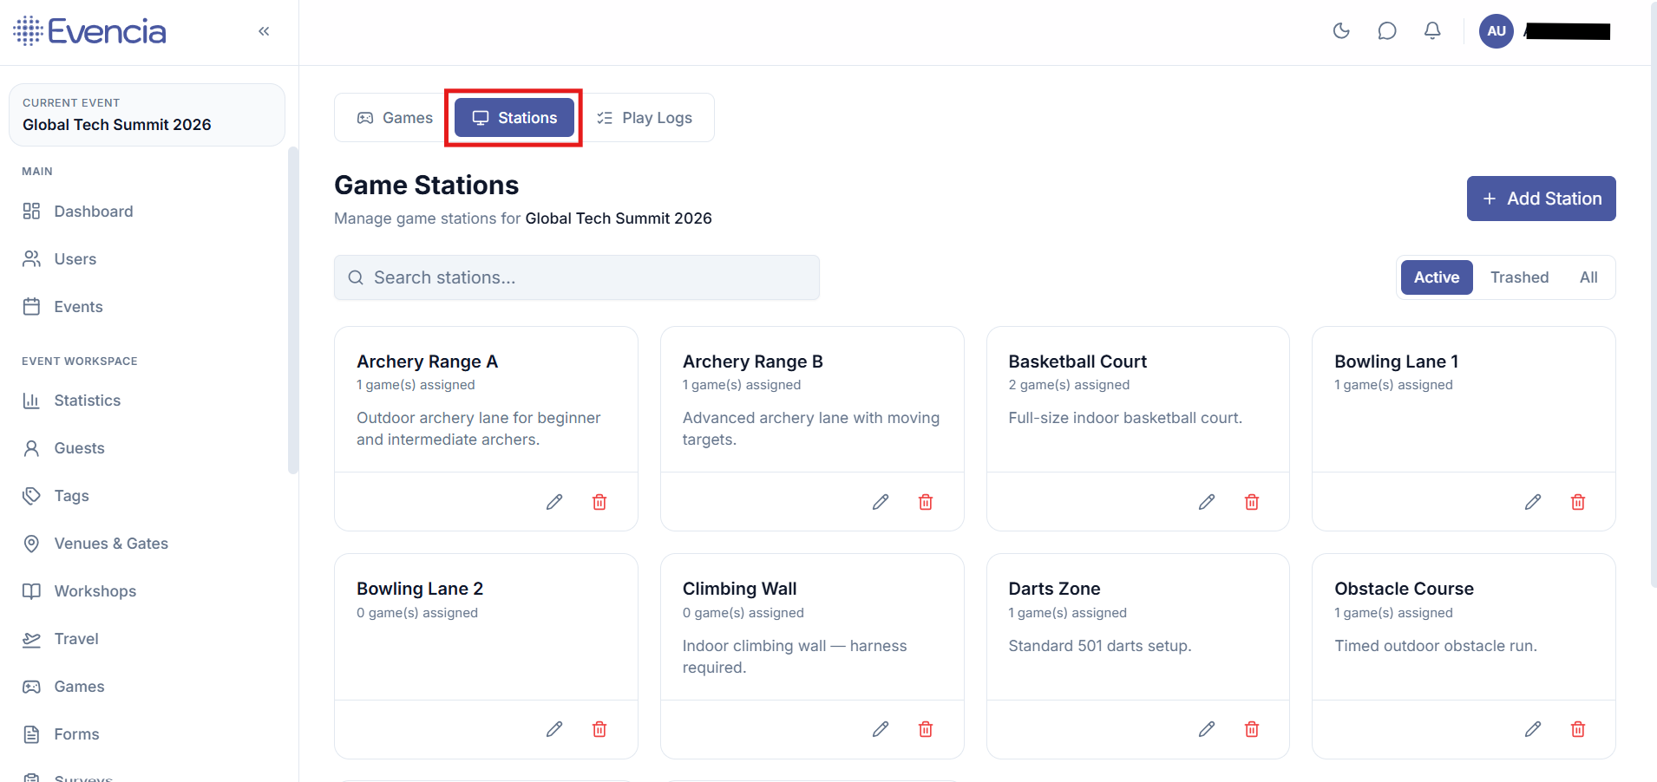
Task: Focus the Search stations field
Action: pos(577,277)
